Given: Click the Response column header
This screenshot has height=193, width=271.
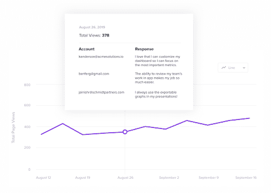Looking at the screenshot, I should [x=144, y=49].
